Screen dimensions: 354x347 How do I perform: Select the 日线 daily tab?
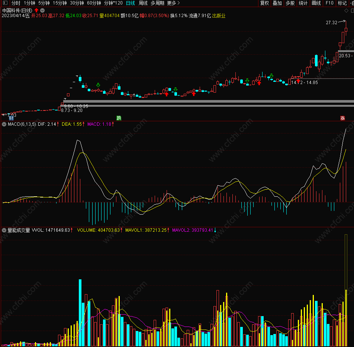[x=131, y=3]
